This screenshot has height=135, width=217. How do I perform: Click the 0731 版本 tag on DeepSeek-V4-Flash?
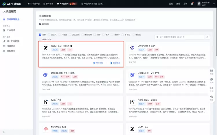(65, 77)
